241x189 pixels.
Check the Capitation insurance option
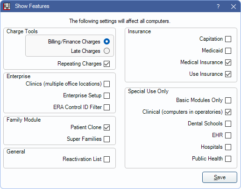coord(228,39)
